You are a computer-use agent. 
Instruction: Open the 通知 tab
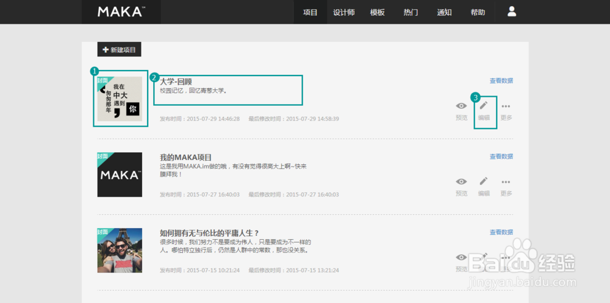[x=444, y=12]
